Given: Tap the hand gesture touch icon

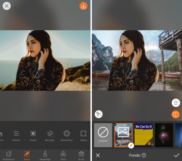Looking at the screenshot, I should [99, 114].
